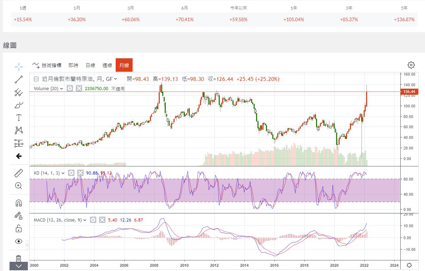The width and height of the screenshot is (425, 271).
Task: Pick the brush drawing tool
Action: tap(19, 105)
